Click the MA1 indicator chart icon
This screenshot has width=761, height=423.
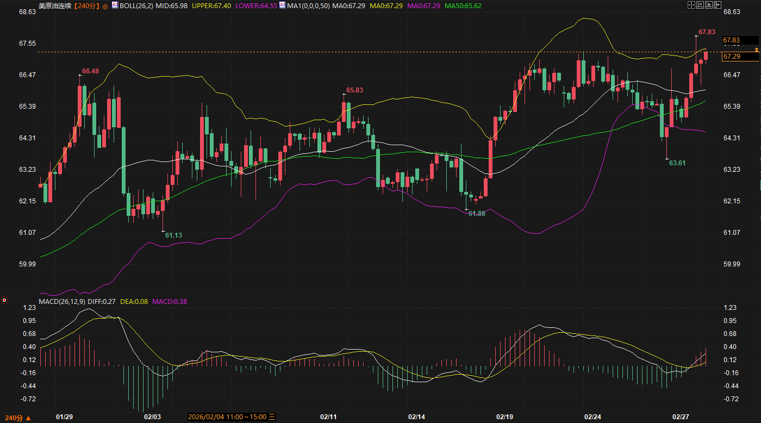[x=284, y=6]
